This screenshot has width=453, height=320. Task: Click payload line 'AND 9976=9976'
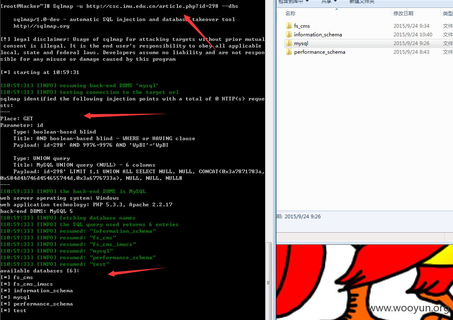91,145
